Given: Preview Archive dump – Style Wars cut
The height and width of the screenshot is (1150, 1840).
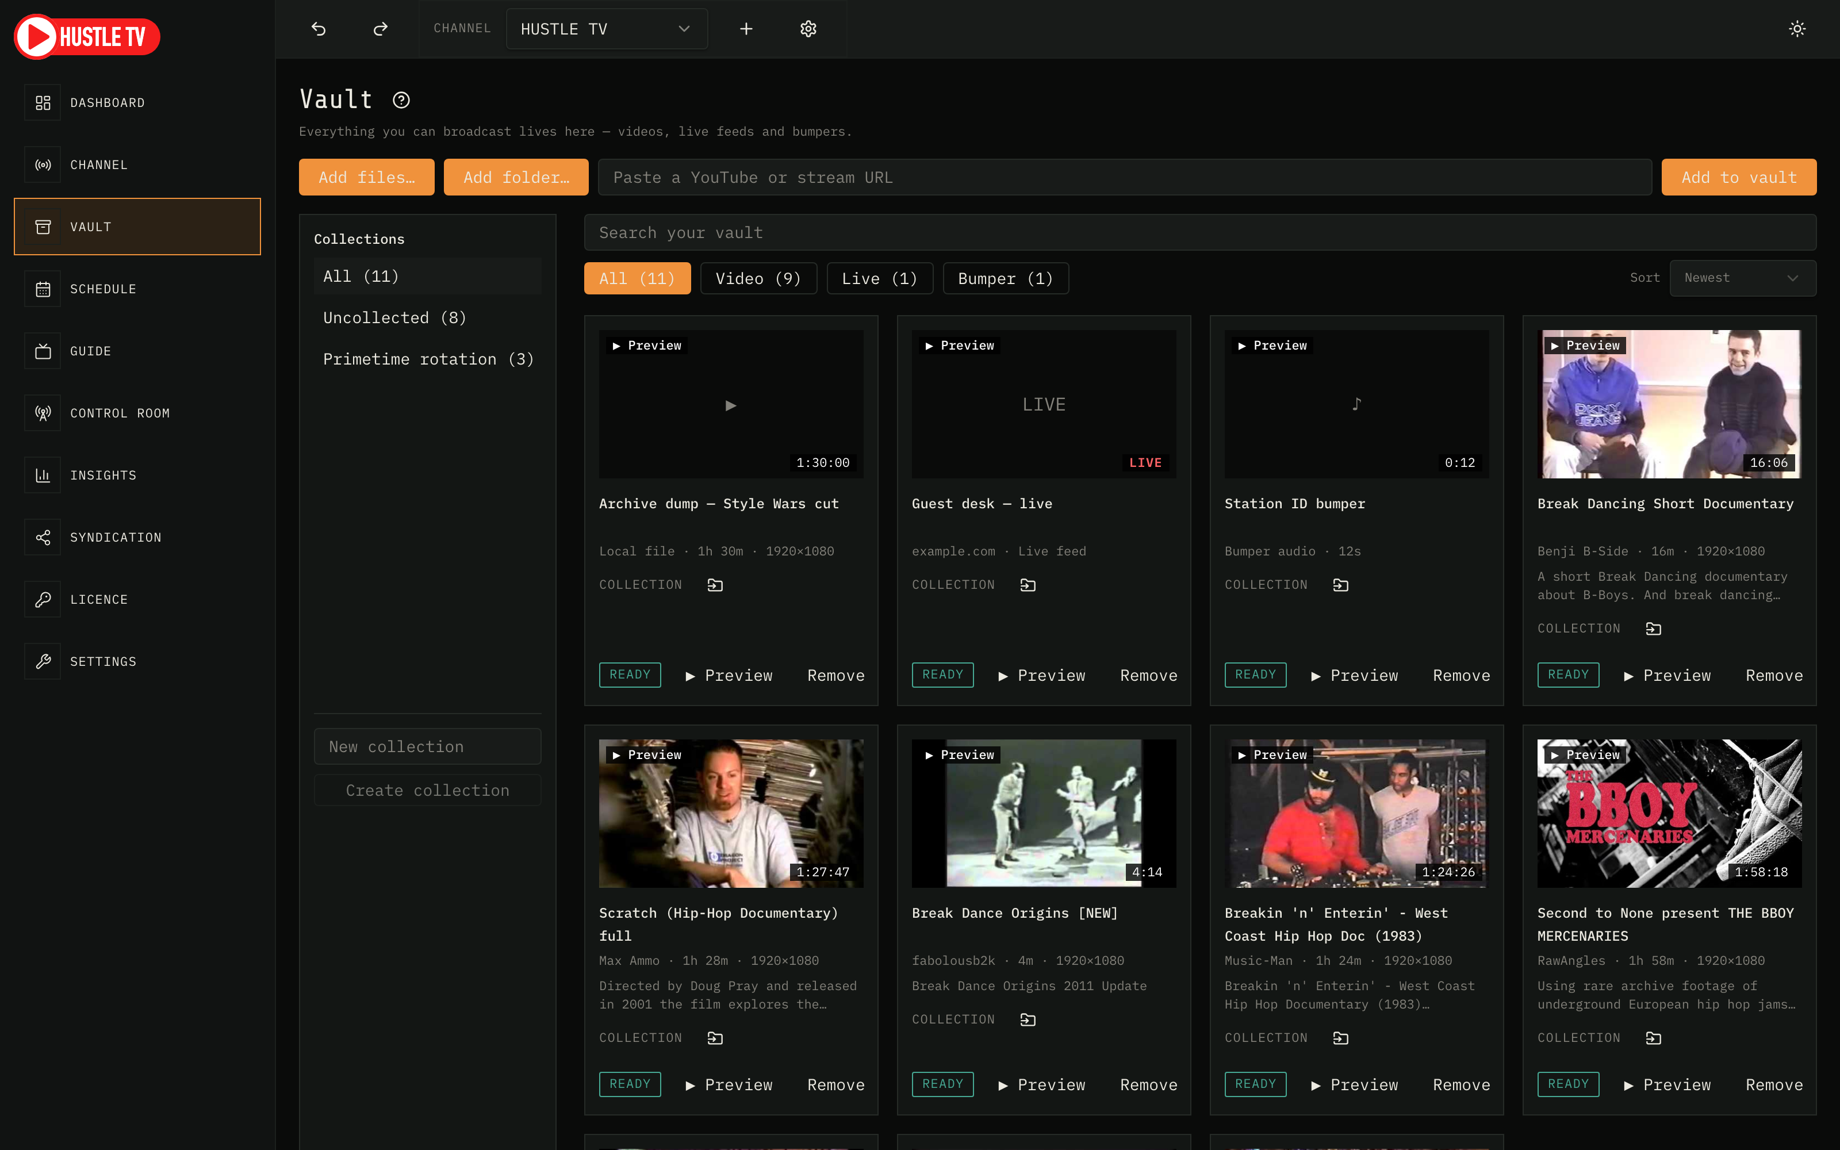Looking at the screenshot, I should [x=729, y=676].
